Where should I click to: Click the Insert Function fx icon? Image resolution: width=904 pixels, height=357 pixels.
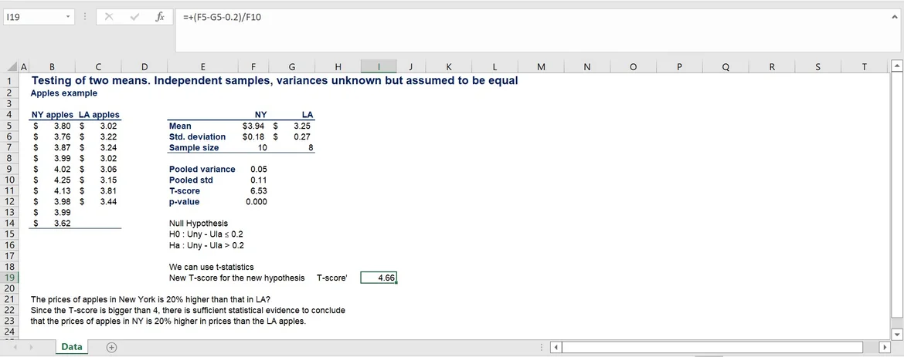tap(159, 17)
